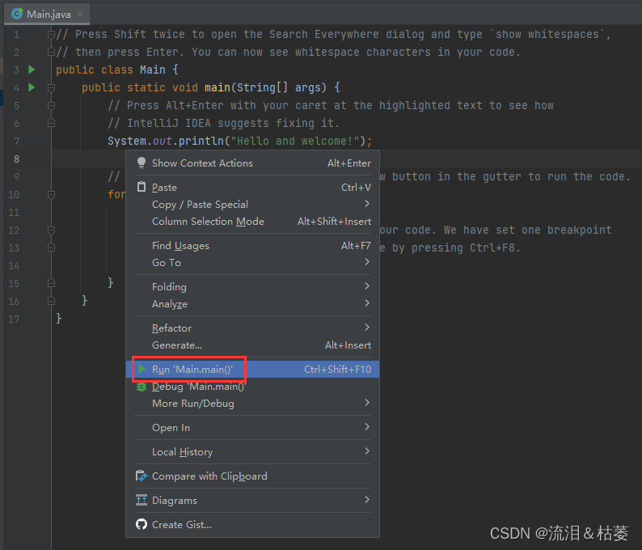Viewport: 642px width, 550px height.
Task: Toggle the fold marker at line 4 method
Action: tap(51, 87)
